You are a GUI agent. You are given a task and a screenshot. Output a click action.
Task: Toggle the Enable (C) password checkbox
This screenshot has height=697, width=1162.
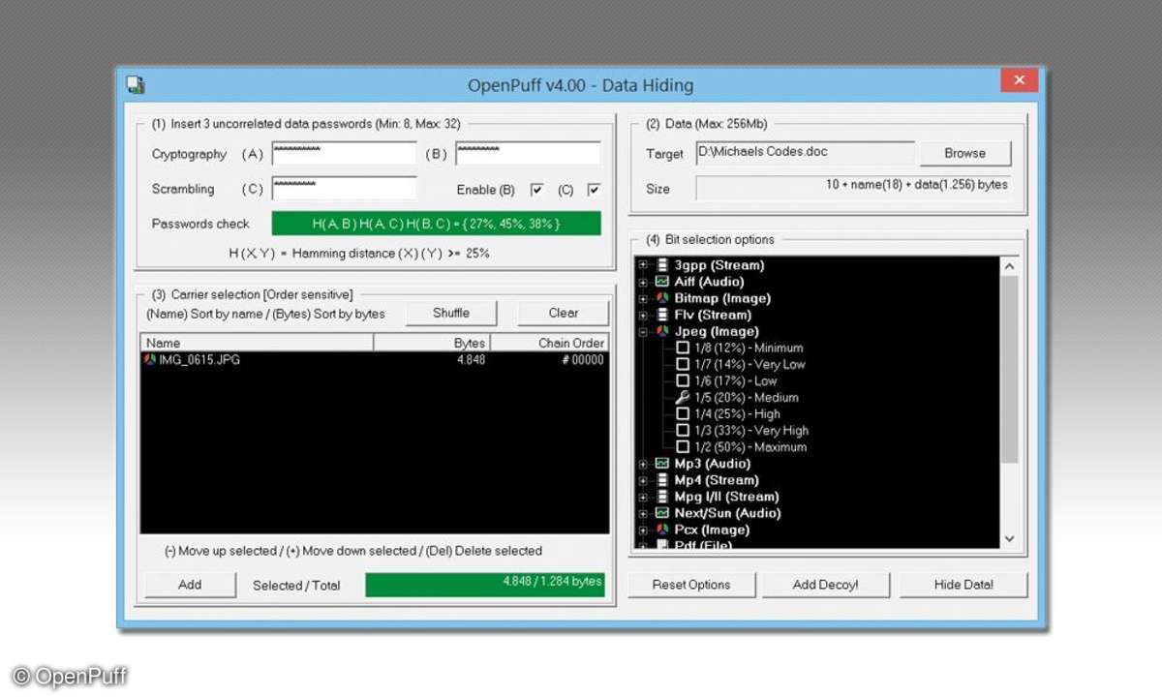pyautogui.click(x=594, y=190)
